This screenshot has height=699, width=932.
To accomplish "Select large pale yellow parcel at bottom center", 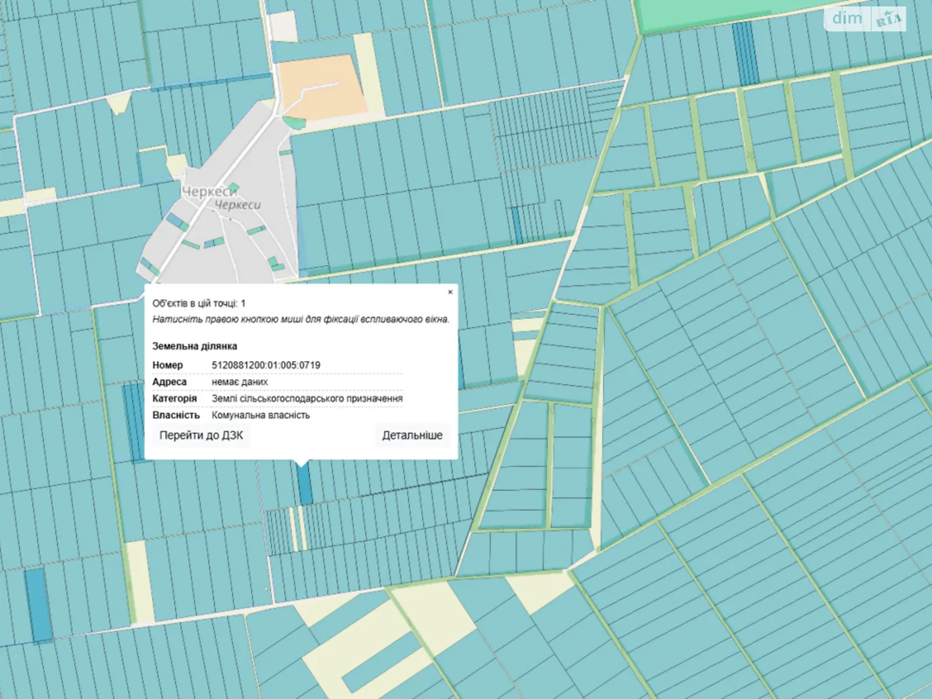I will tap(434, 609).
